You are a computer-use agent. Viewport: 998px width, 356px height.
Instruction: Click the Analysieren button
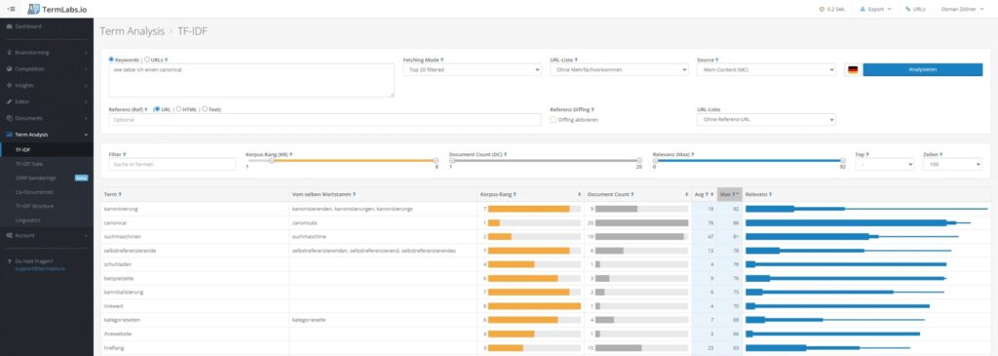(923, 69)
